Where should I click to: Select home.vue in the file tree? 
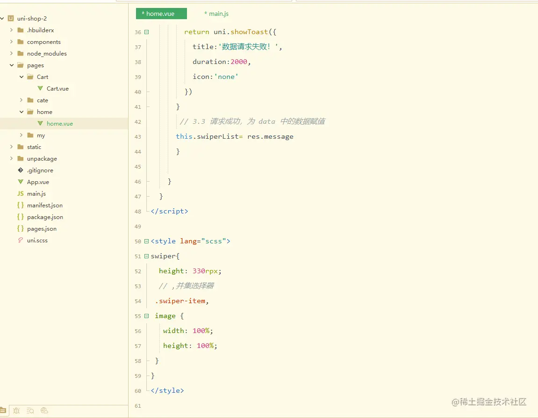pyautogui.click(x=60, y=123)
